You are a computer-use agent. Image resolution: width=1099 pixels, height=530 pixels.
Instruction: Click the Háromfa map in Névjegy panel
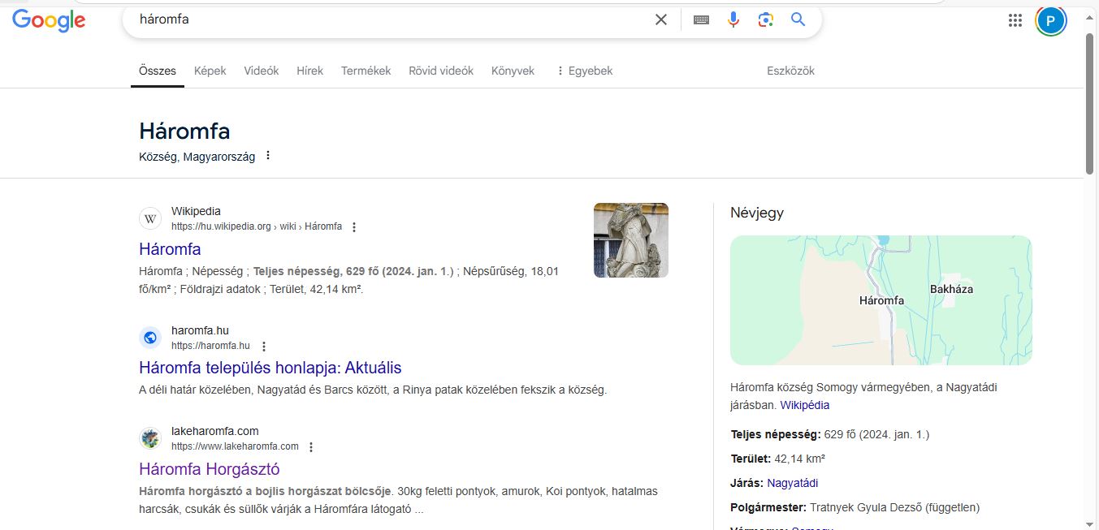(x=880, y=300)
